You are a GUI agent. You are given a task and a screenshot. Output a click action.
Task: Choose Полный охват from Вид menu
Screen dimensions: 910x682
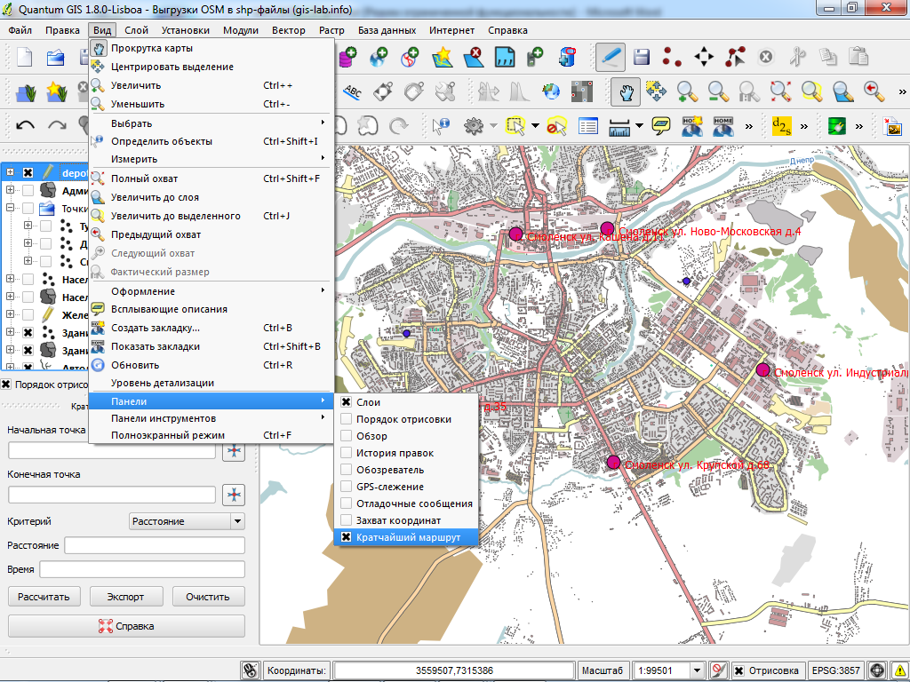click(x=212, y=178)
